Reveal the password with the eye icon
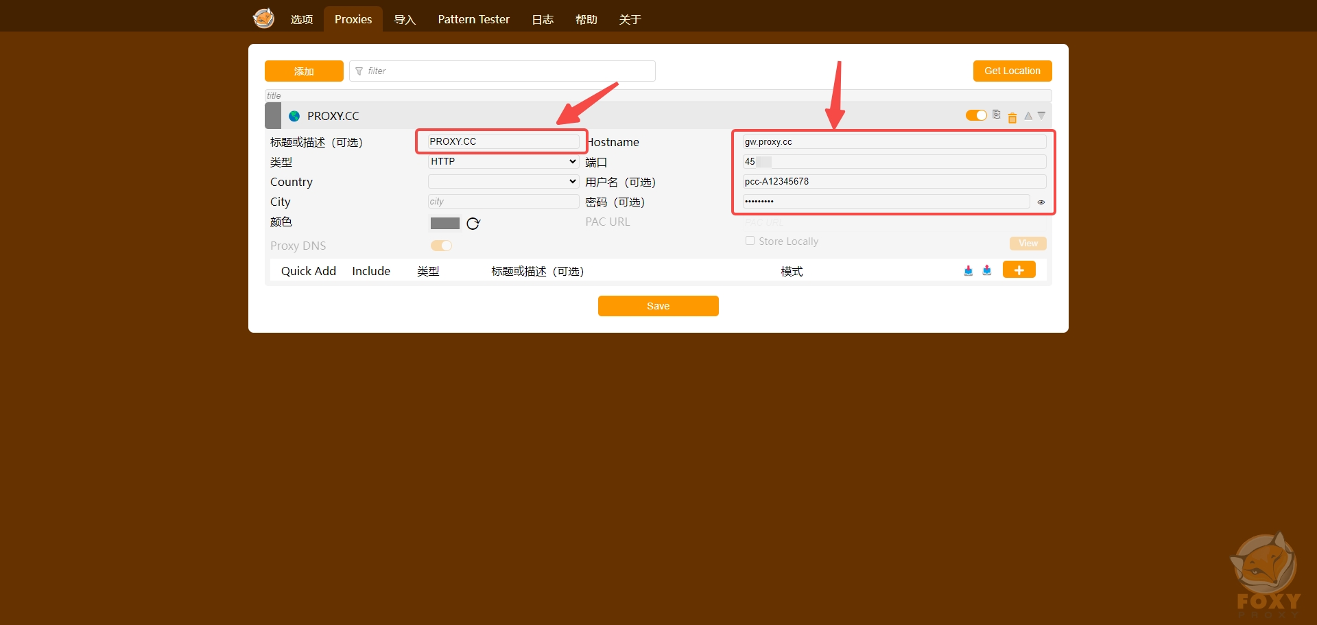The height and width of the screenshot is (625, 1317). click(1041, 202)
